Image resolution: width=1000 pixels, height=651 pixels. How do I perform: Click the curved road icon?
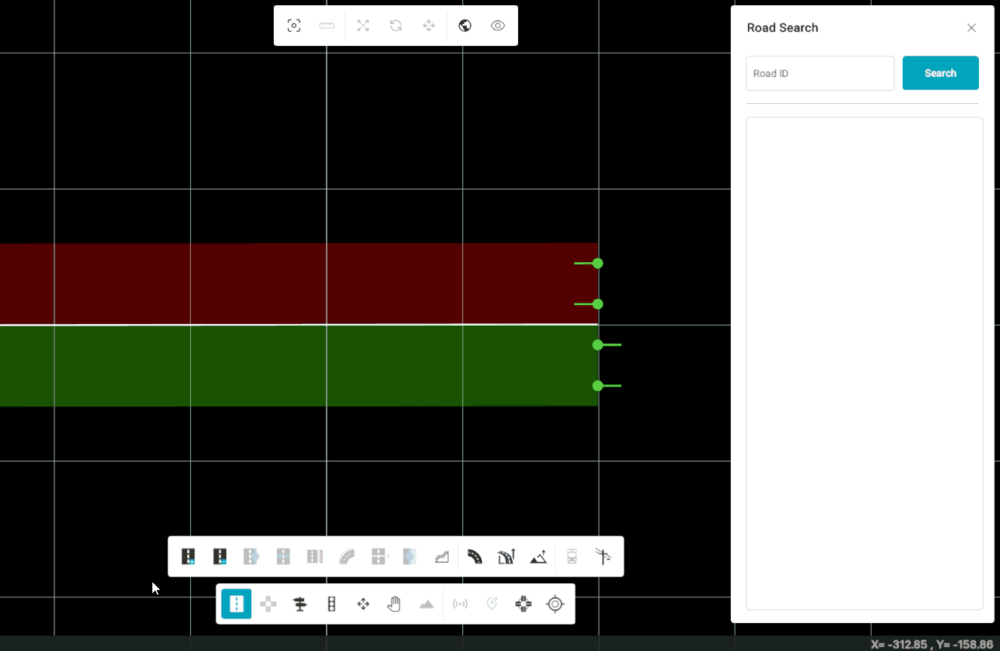pyautogui.click(x=475, y=557)
